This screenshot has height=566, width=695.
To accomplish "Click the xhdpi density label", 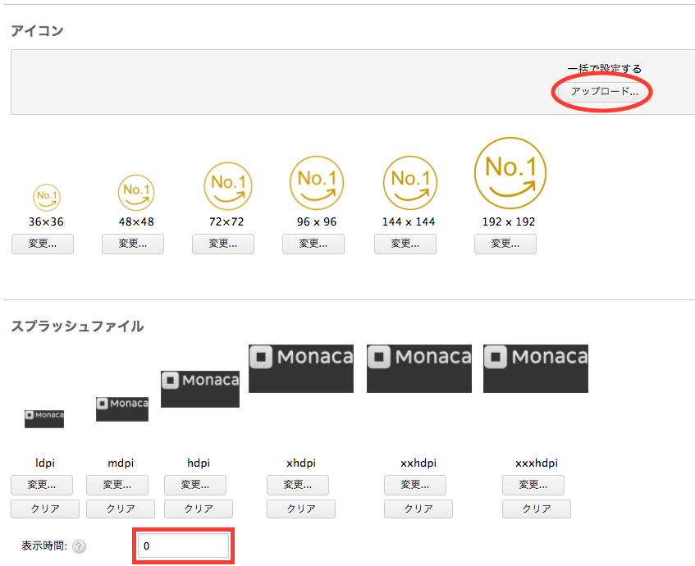I will pyautogui.click(x=301, y=463).
